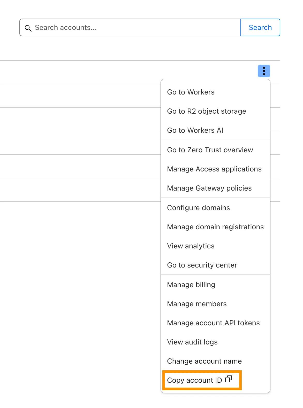
Task: Choose View audit logs
Action: pos(192,342)
